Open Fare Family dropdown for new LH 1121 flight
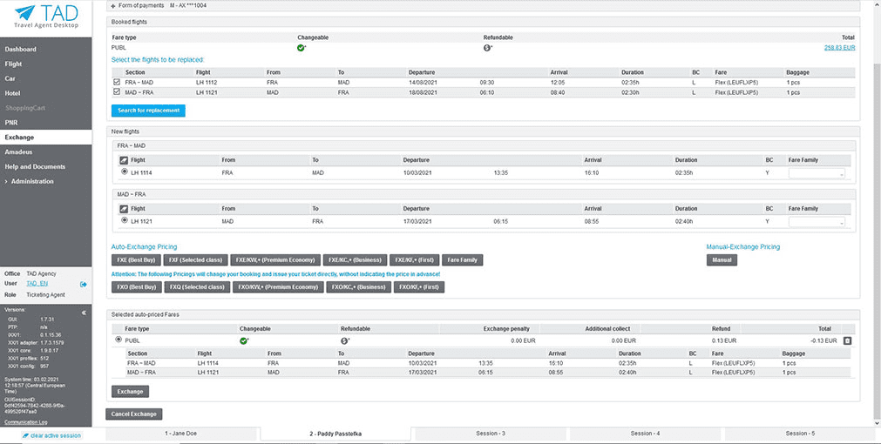881x444 pixels. pos(817,222)
